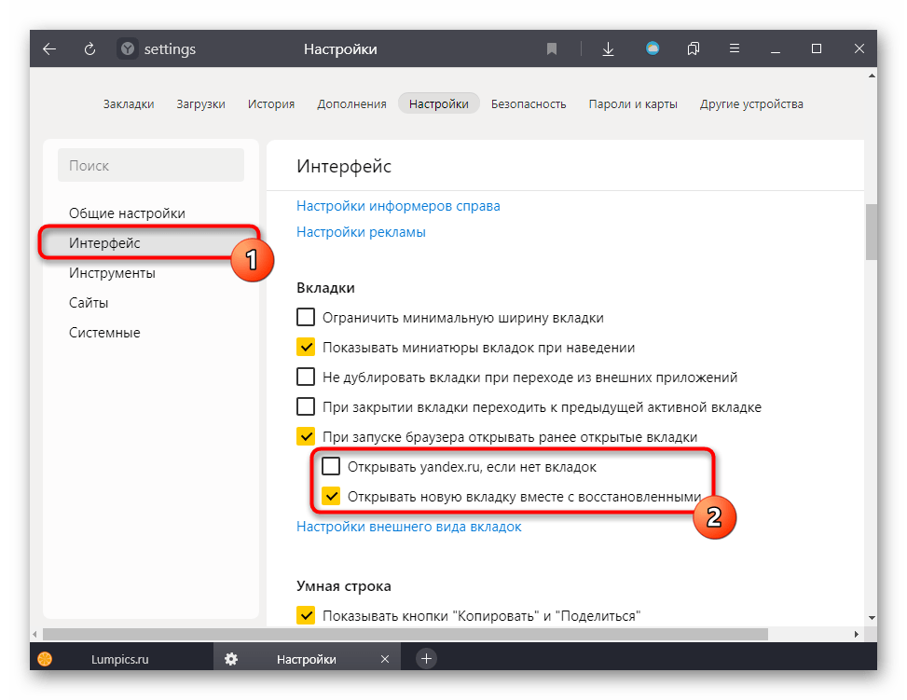Screen dimensions: 907x700
Task: Maximize the browser window
Action: (817, 48)
